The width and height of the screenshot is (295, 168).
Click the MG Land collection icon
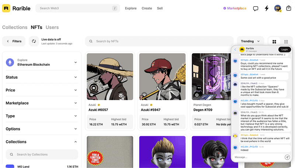pos(10,167)
